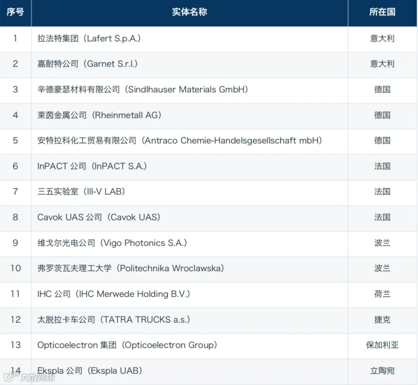Click 德国 in the Antraco Chemie row
The width and height of the screenshot is (418, 385).
(382, 141)
